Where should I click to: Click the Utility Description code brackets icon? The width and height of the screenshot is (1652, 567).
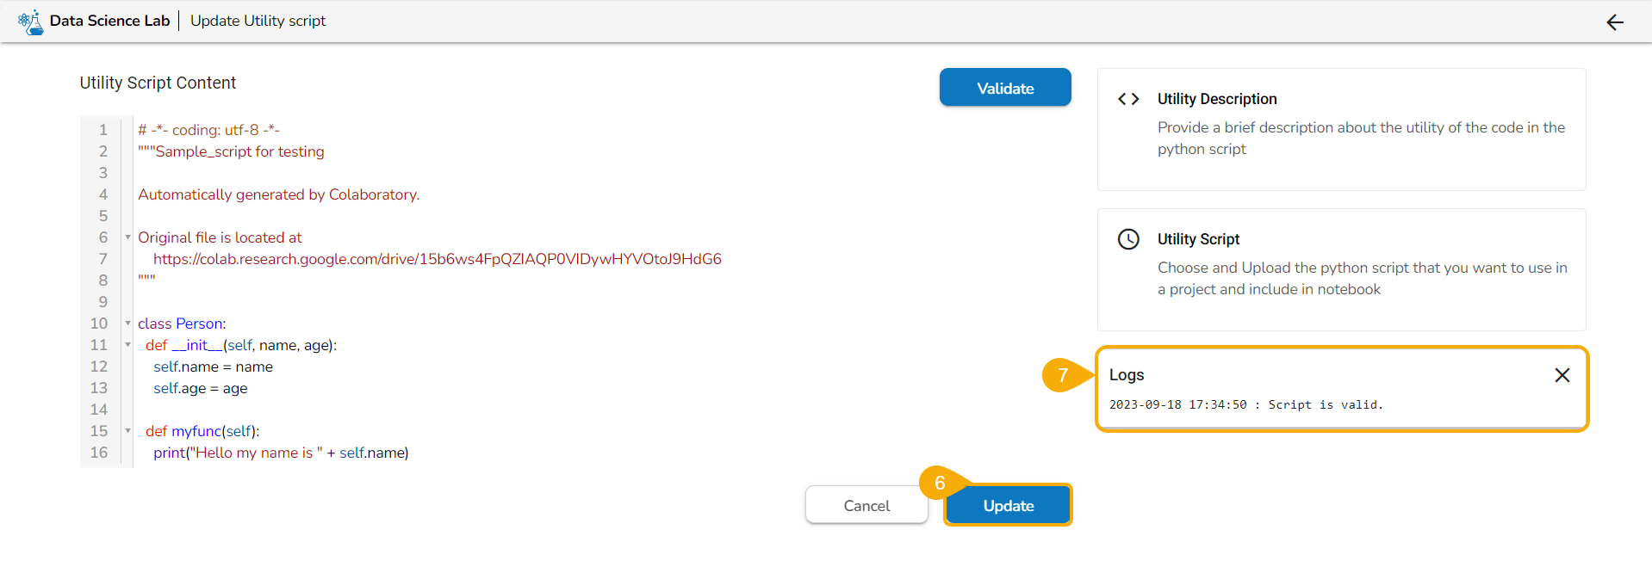(x=1128, y=99)
